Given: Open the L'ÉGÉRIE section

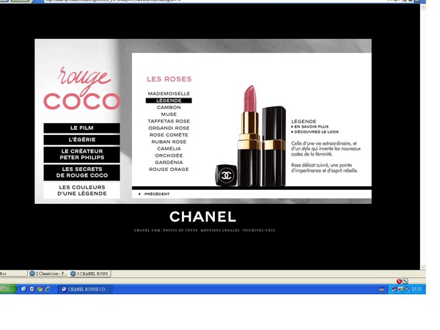Looking at the screenshot, I should [81, 140].
